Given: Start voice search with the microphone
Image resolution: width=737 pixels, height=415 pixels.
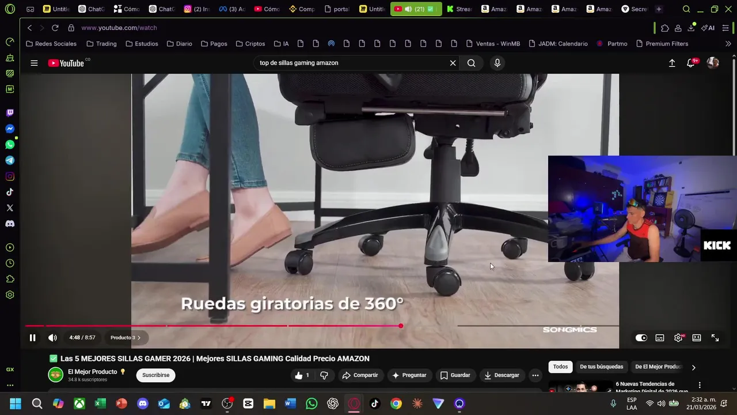Looking at the screenshot, I should [497, 63].
